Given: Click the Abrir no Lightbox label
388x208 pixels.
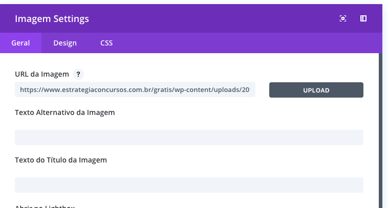Looking at the screenshot, I should 45,206.
